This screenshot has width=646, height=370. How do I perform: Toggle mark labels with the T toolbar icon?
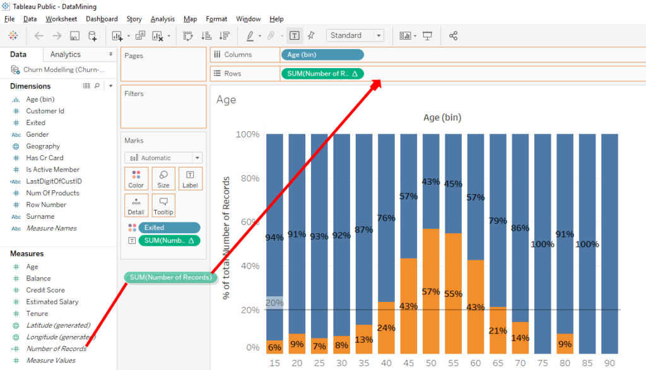coord(295,36)
